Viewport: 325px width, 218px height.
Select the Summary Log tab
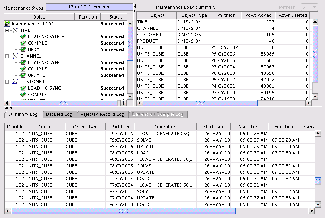[23, 114]
